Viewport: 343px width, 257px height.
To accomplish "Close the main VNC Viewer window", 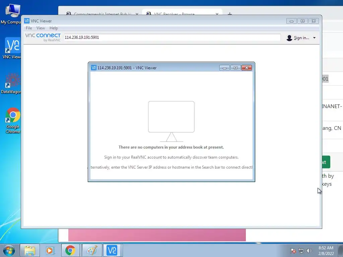I will (x=314, y=21).
